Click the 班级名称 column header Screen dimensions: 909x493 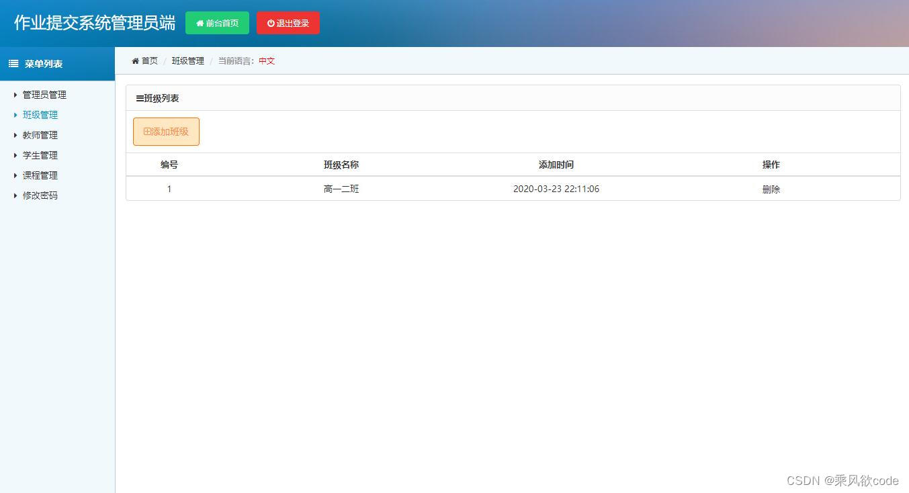pyautogui.click(x=341, y=165)
